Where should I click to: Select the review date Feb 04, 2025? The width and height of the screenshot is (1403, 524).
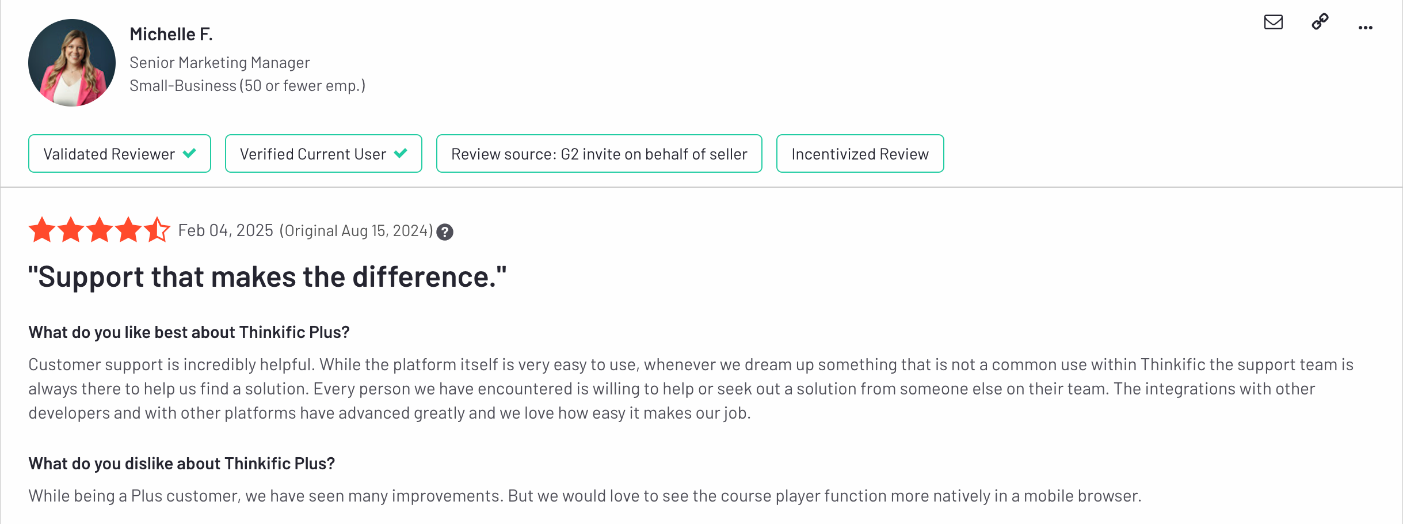[225, 230]
